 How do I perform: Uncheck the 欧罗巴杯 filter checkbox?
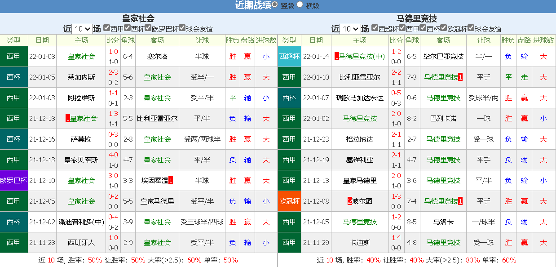click(148, 28)
